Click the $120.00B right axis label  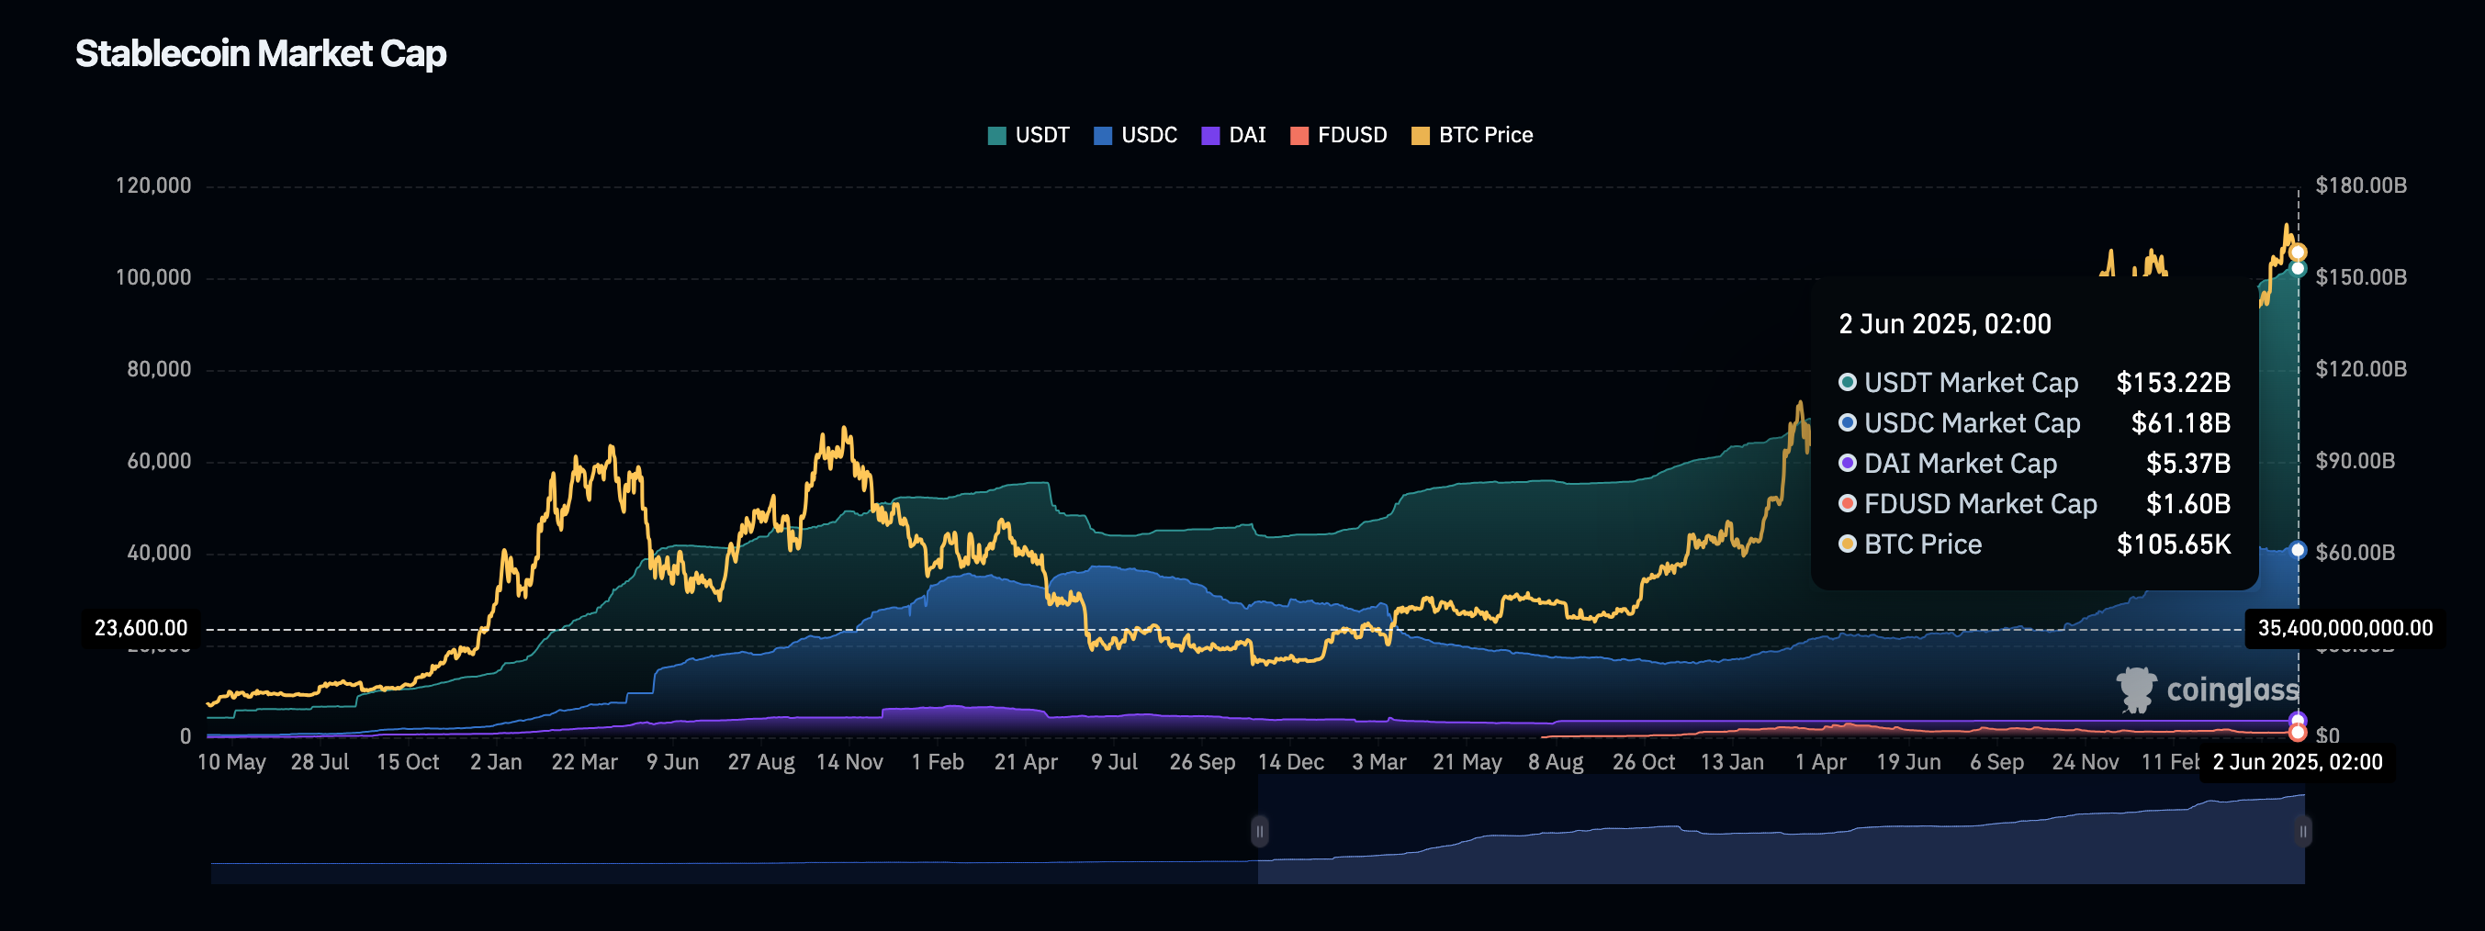(2360, 369)
